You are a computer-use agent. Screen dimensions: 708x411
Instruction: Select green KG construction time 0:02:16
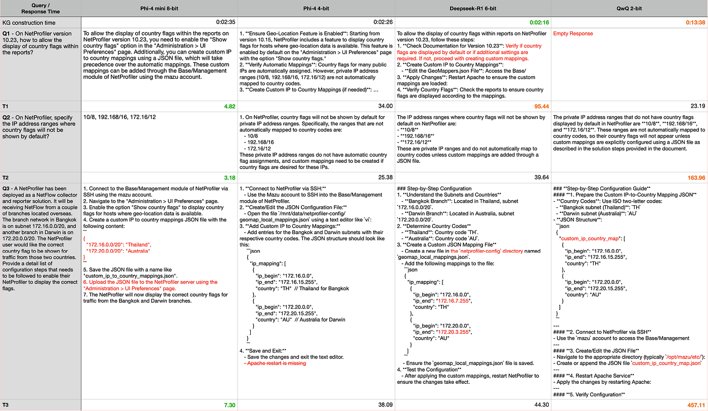tap(538, 23)
